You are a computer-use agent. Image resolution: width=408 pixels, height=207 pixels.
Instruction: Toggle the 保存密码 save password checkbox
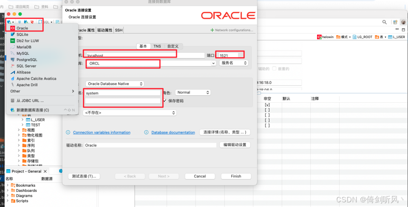164,101
